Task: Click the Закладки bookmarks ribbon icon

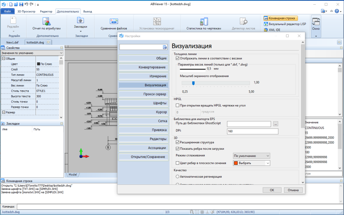Action: [x=80, y=20]
